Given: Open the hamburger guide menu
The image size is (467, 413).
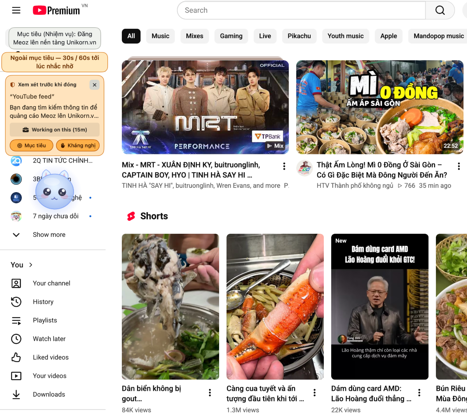Looking at the screenshot, I should click(x=16, y=10).
